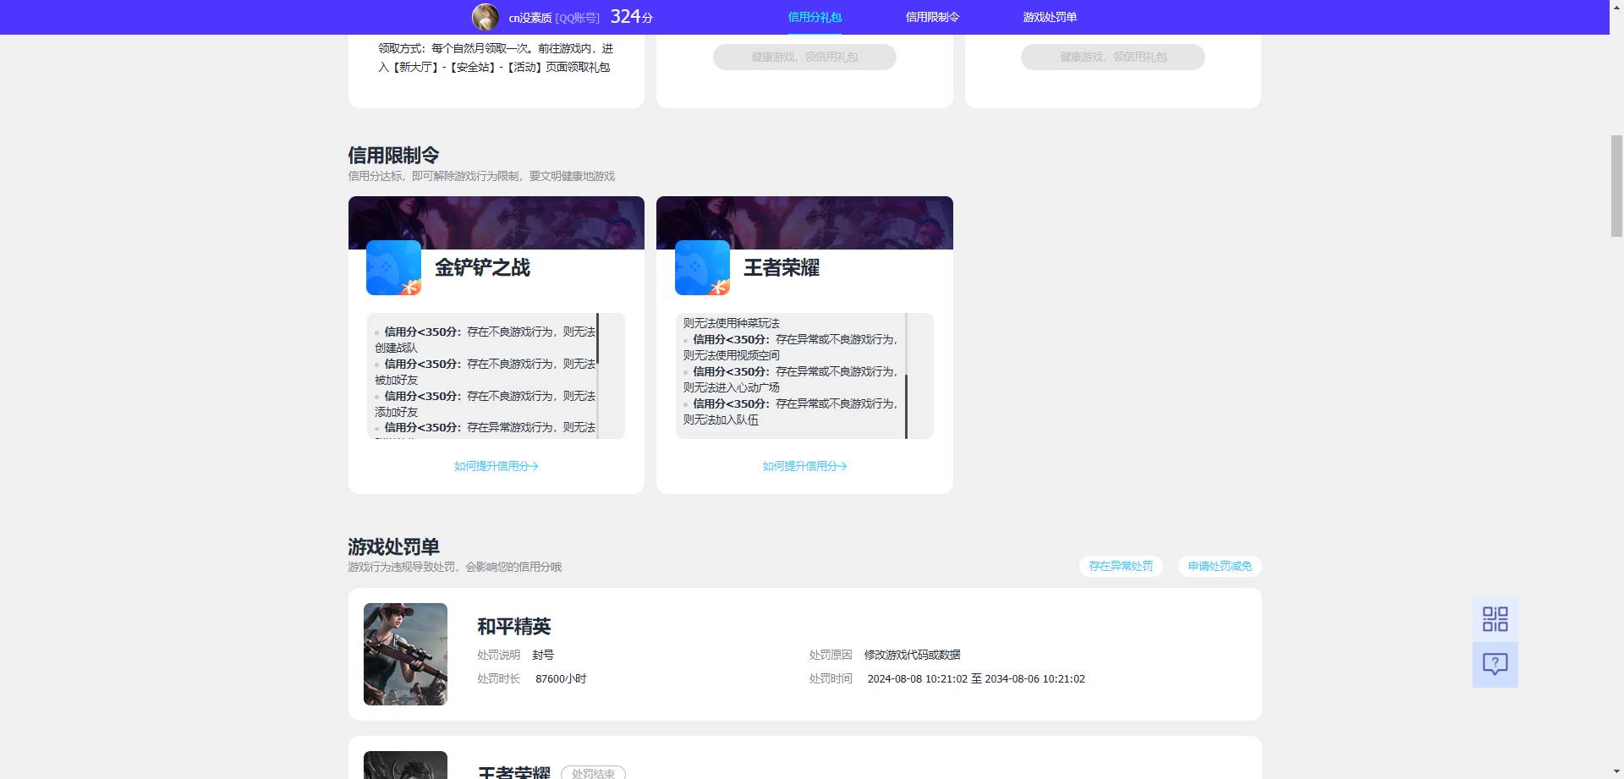Open the QR code icon on right sidebar

tap(1495, 620)
